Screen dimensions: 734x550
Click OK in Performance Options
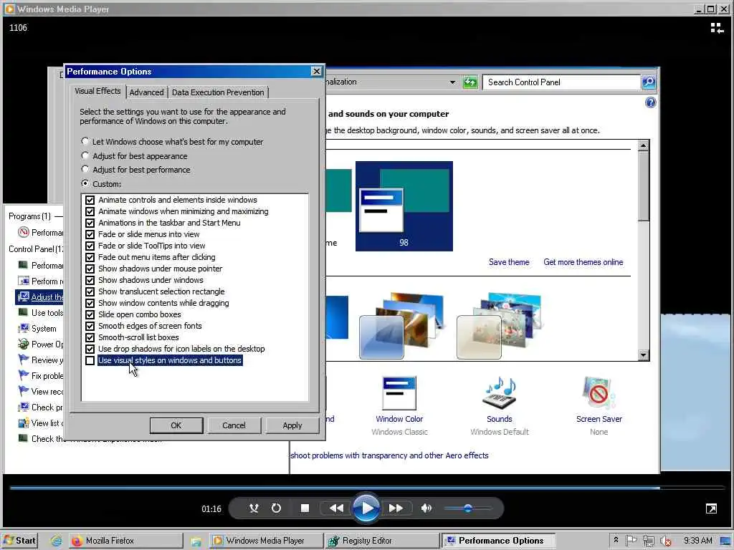(x=176, y=425)
